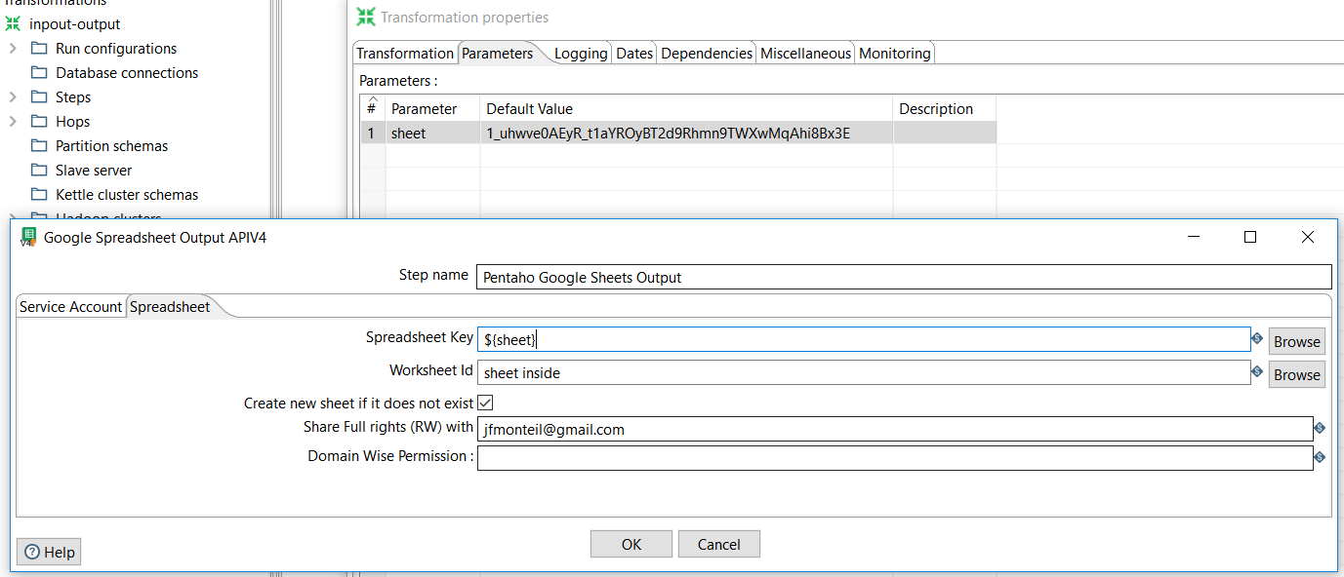Image resolution: width=1344 pixels, height=577 pixels.
Task: Expand Steps tree node
Action: pos(13,96)
